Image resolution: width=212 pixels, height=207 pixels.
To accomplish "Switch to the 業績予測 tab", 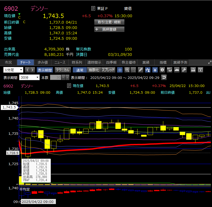I will 180,62.
